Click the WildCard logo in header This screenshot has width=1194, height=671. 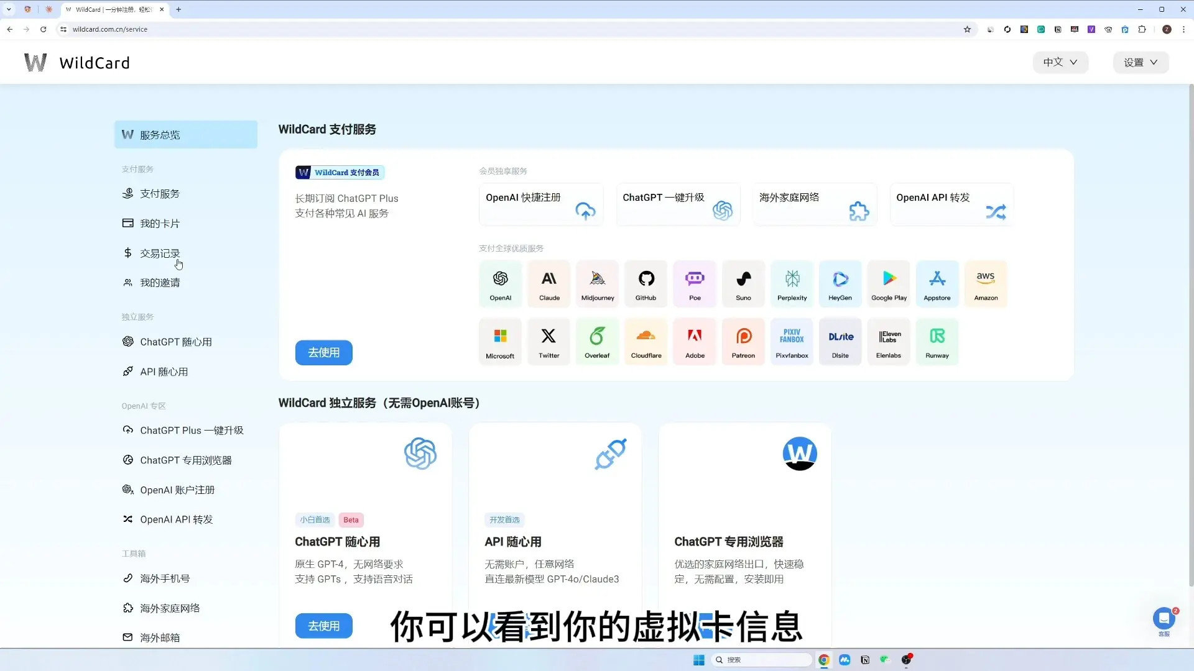pyautogui.click(x=76, y=62)
